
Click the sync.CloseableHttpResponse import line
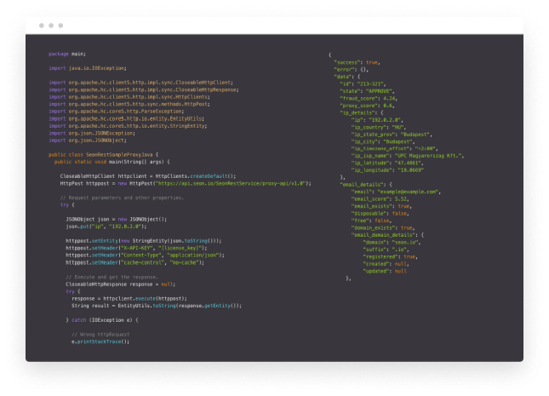[x=144, y=89]
